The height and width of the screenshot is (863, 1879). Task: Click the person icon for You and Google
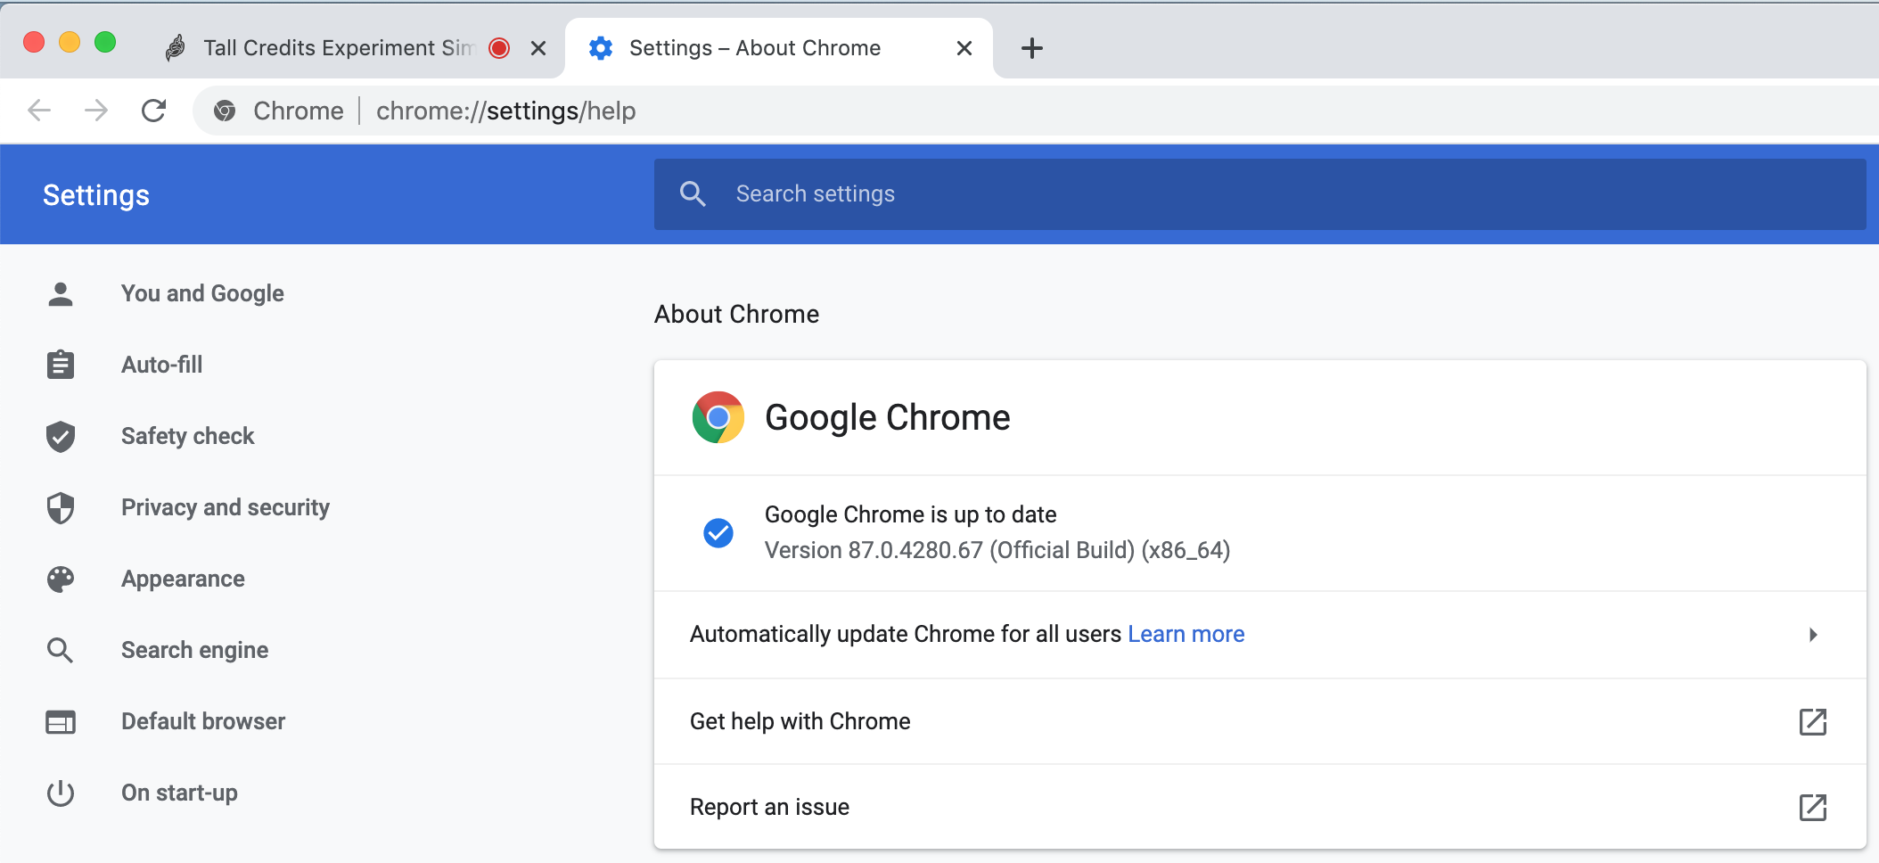tap(61, 294)
